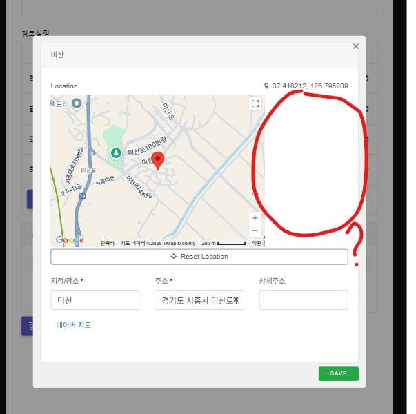This screenshot has height=414, width=416.
Task: Click the green SAVE button
Action: click(338, 373)
